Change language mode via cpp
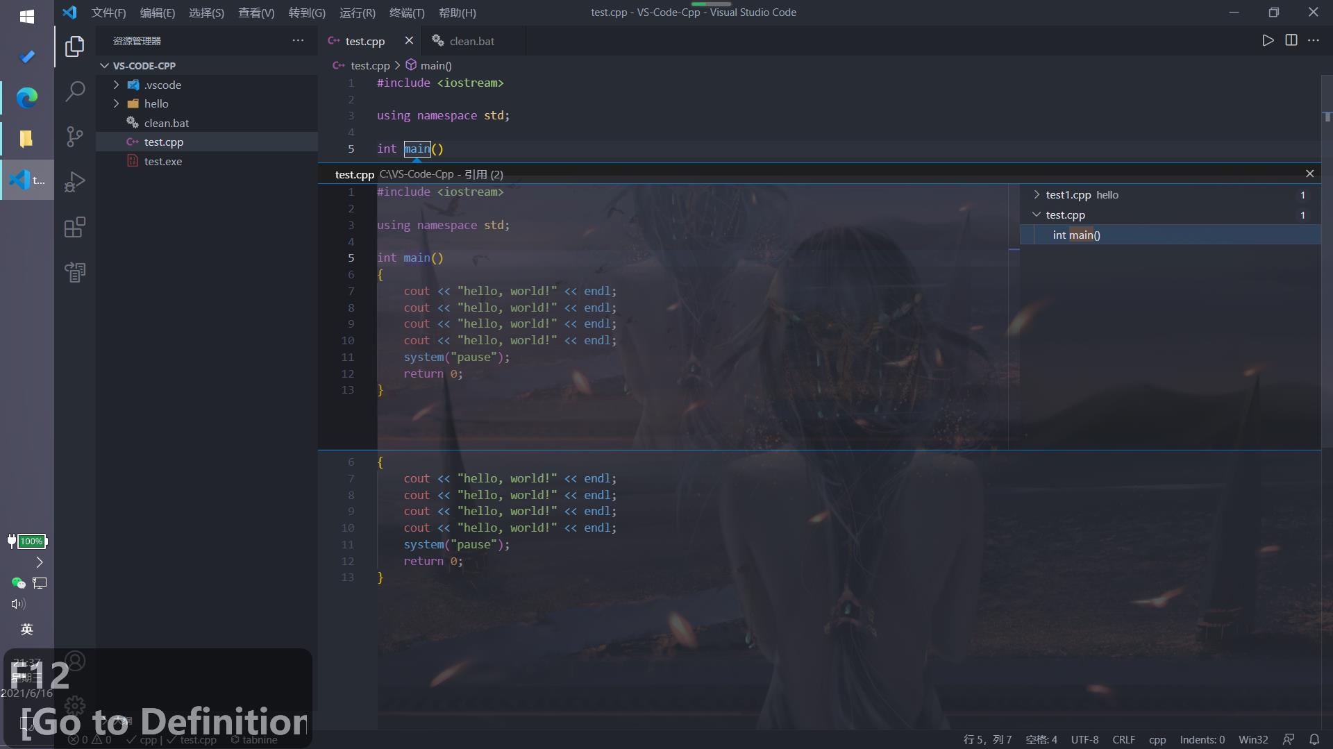1333x749 pixels. point(1157,739)
